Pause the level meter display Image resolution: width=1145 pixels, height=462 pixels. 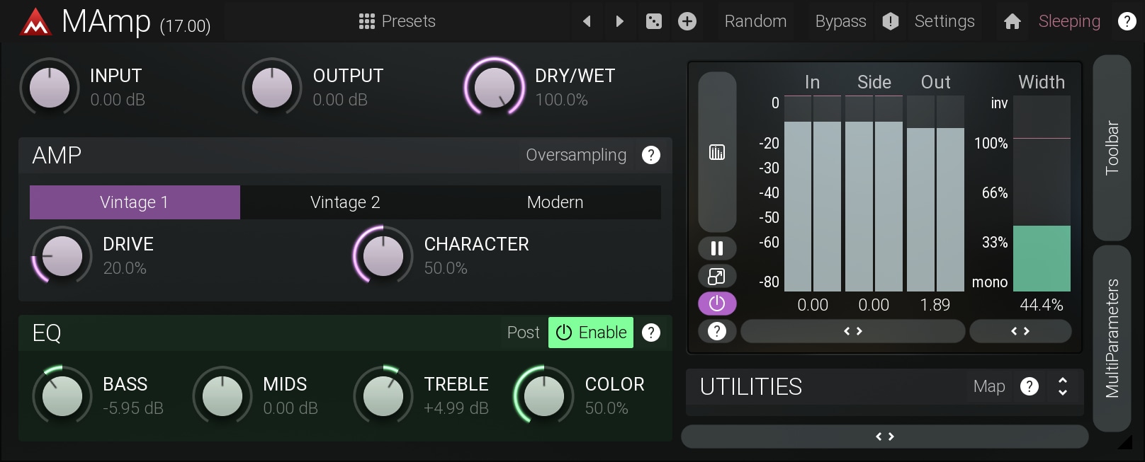point(717,248)
